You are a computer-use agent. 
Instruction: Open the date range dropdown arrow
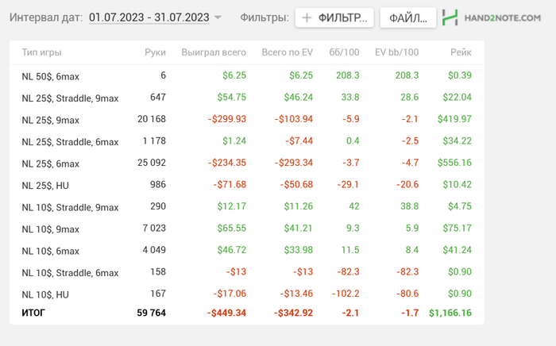[218, 17]
